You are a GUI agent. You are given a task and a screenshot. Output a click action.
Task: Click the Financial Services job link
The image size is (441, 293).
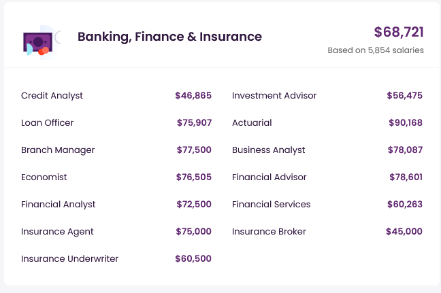pos(271,205)
